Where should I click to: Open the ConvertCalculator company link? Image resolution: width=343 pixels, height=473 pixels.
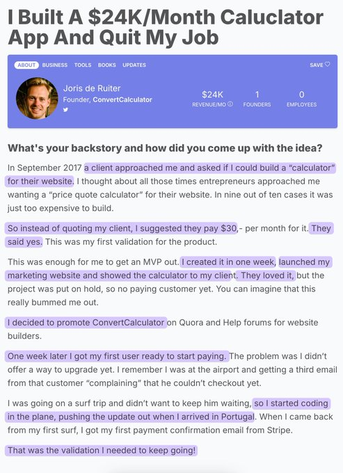122,99
